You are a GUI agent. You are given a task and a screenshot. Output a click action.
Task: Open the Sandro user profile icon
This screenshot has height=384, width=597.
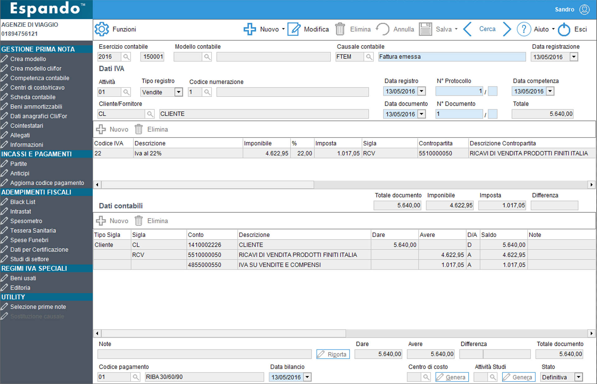(584, 9)
